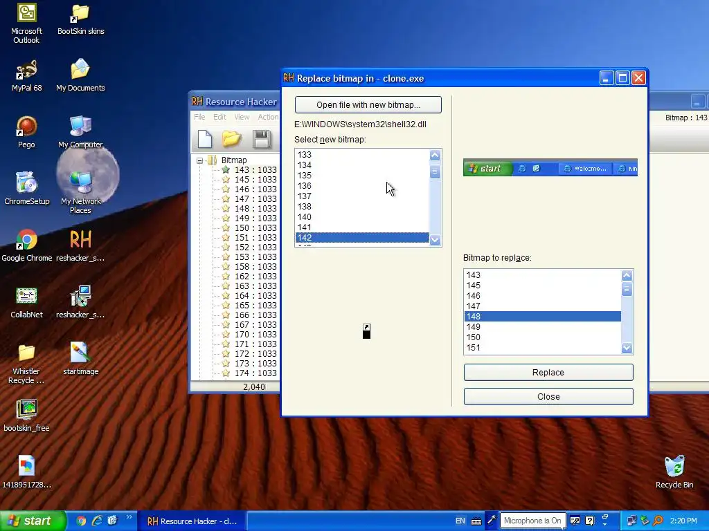This screenshot has height=531, width=709.
Task: Click the Close button in the dialog
Action: (548, 396)
